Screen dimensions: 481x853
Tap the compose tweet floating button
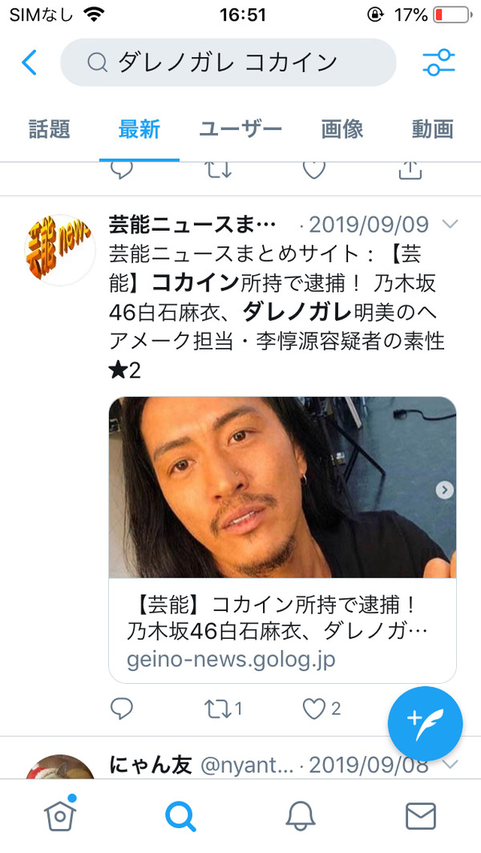click(425, 724)
